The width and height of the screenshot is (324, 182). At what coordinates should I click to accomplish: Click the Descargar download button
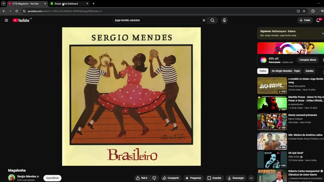coord(236,178)
